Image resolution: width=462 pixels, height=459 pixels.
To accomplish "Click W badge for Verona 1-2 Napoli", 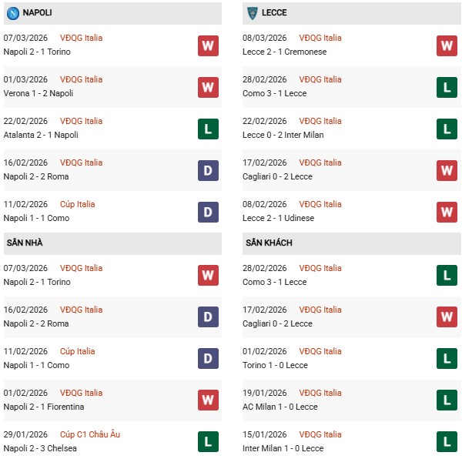I will point(208,87).
